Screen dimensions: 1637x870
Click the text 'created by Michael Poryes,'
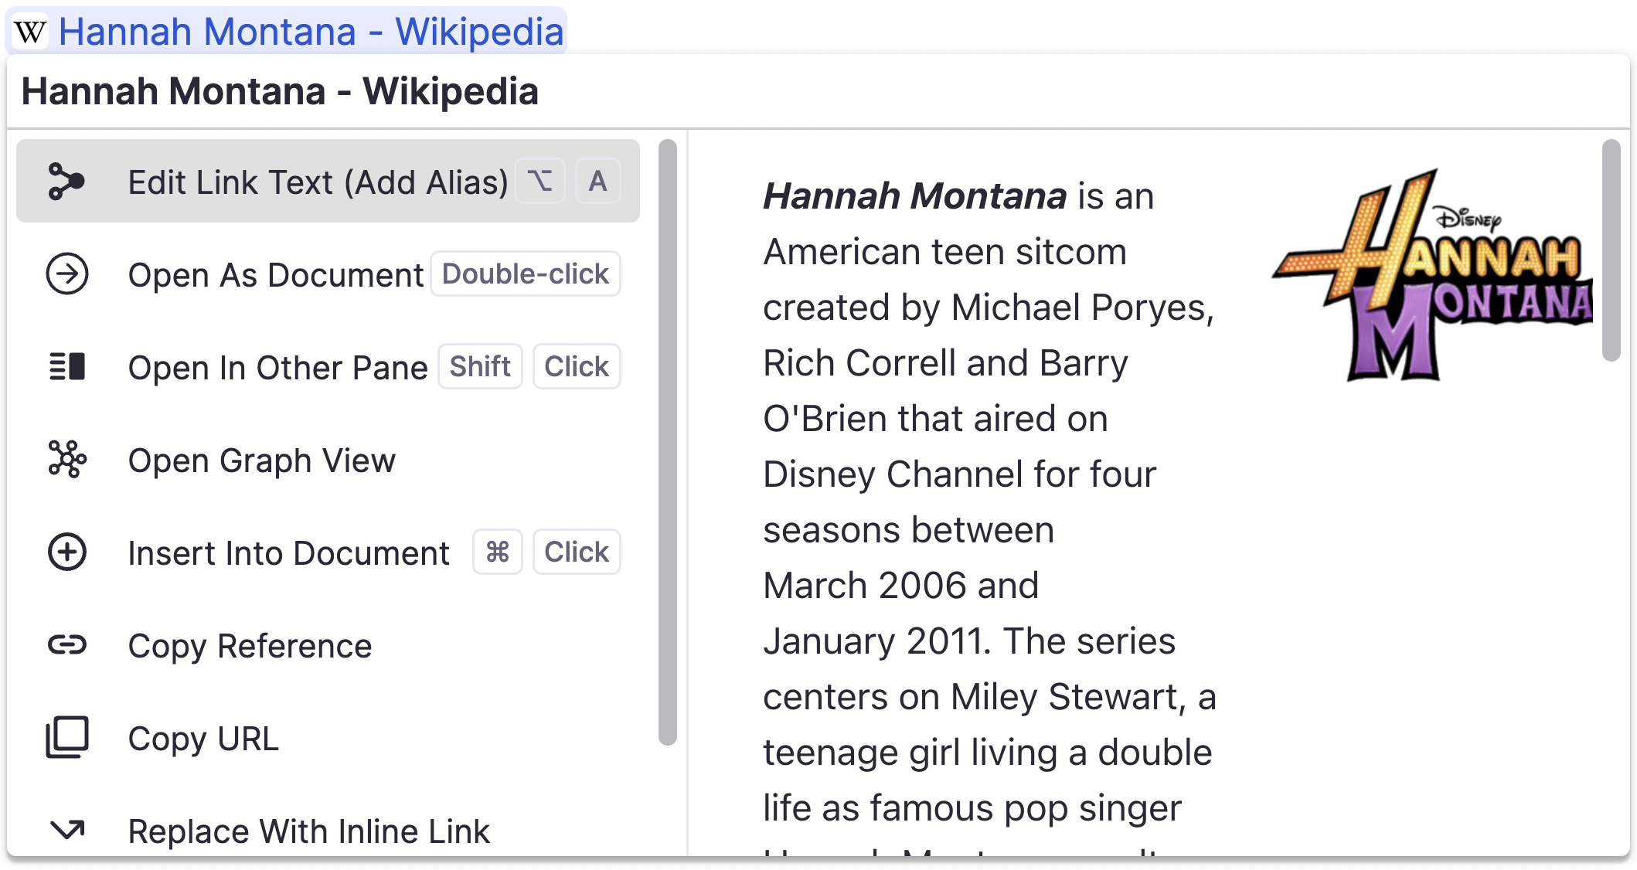(989, 308)
